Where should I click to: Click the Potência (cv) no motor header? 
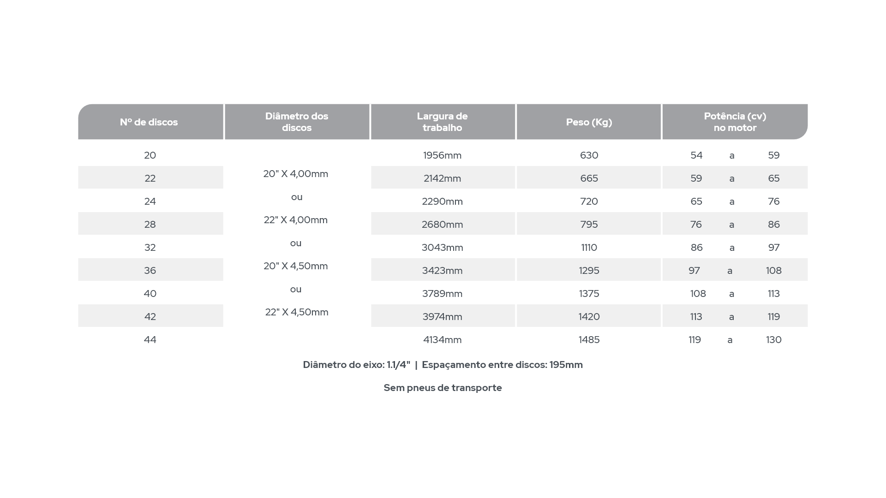coord(735,122)
